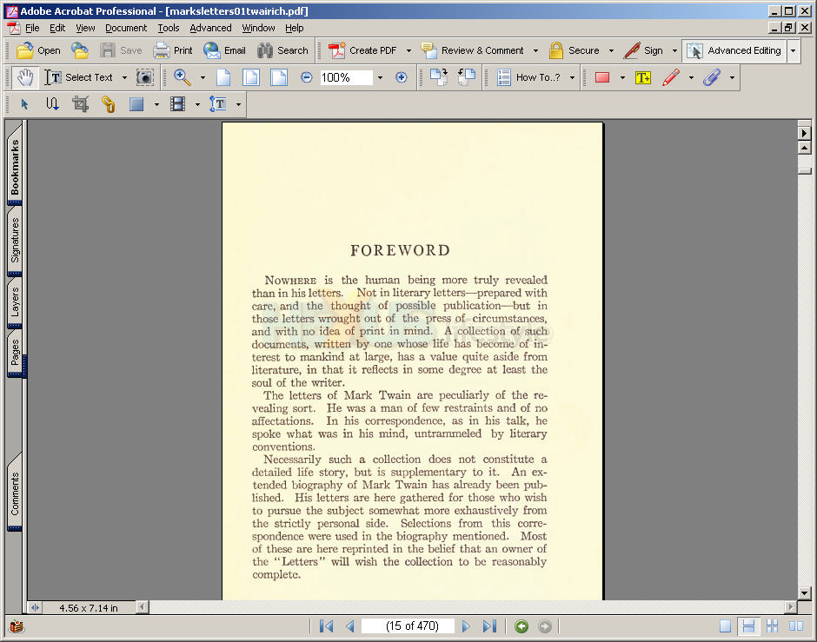Screen dimensions: 817x642
Task: Select the Crop tool
Action: coord(80,104)
